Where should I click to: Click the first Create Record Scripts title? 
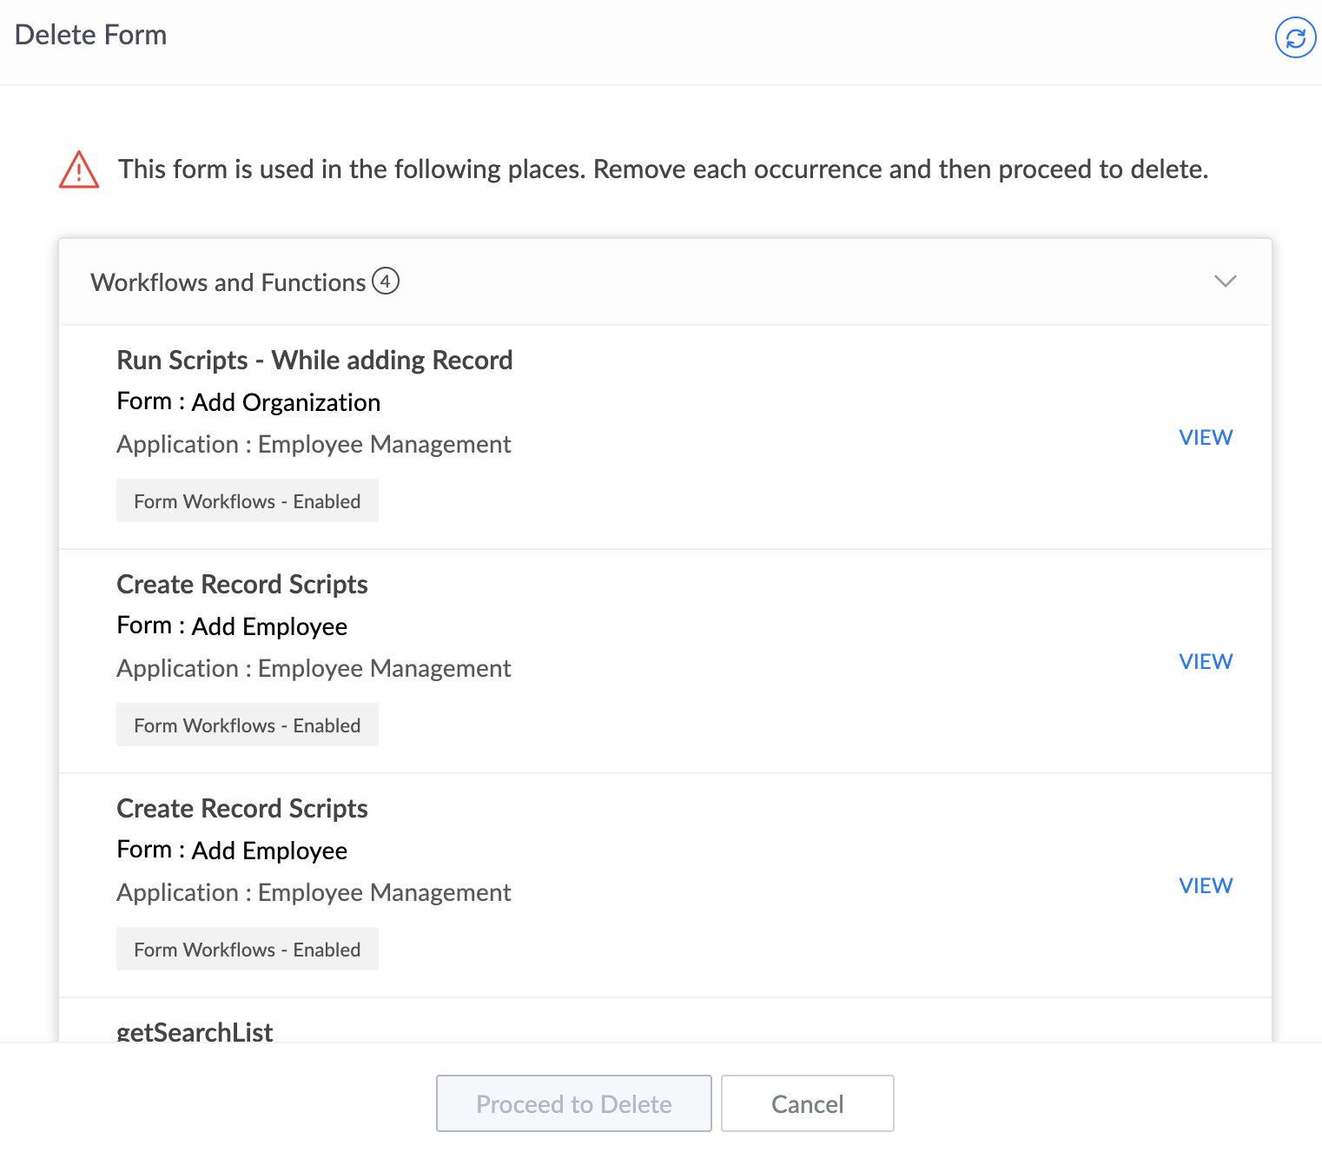click(x=242, y=584)
